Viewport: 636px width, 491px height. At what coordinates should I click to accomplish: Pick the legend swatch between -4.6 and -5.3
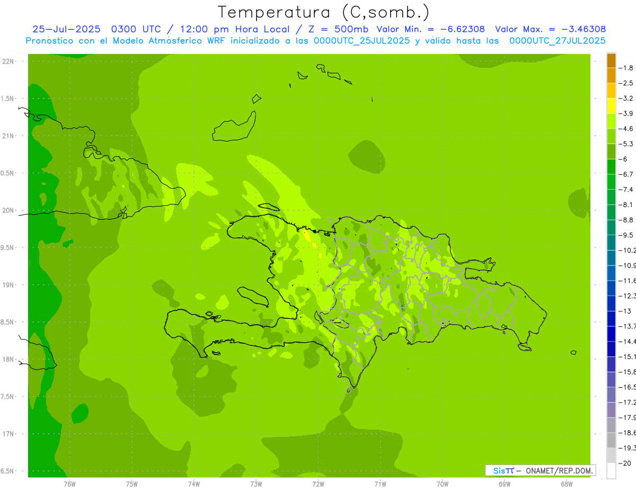(x=611, y=137)
